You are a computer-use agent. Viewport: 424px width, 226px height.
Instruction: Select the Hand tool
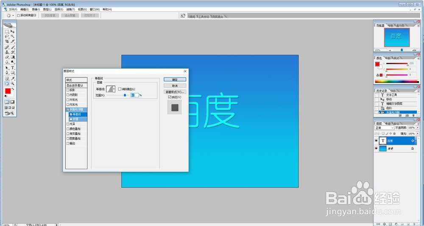click(7, 83)
